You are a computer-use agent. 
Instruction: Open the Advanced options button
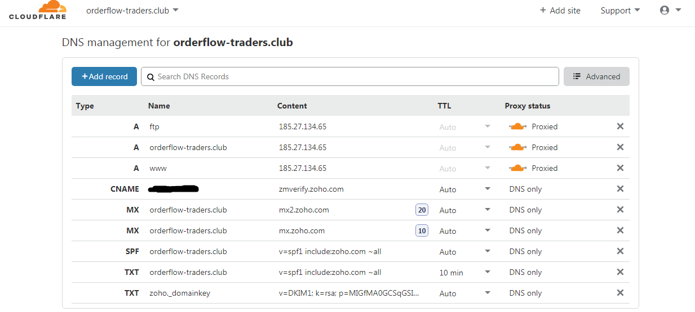pos(596,76)
